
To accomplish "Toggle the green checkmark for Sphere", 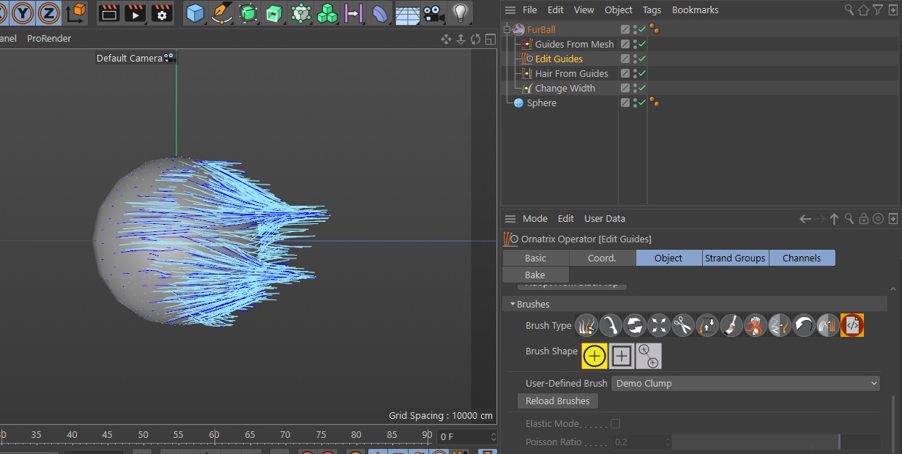I will pyautogui.click(x=642, y=103).
